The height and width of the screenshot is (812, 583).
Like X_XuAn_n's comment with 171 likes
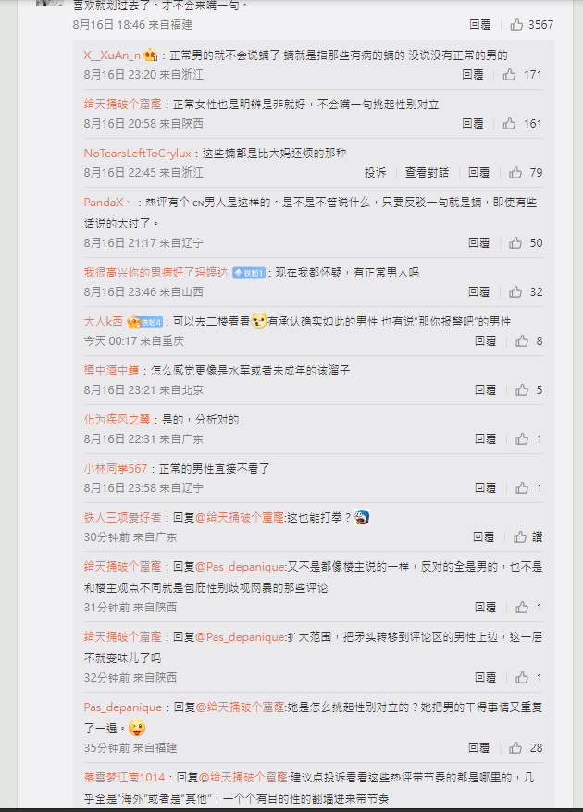pyautogui.click(x=509, y=75)
